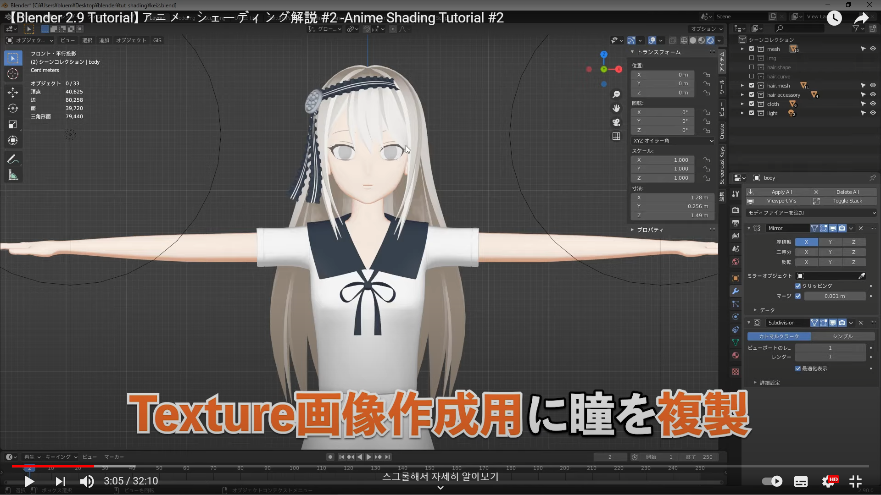Open the モディファイアーを追加 dropdown
This screenshot has height=495, width=881.
pyautogui.click(x=811, y=213)
